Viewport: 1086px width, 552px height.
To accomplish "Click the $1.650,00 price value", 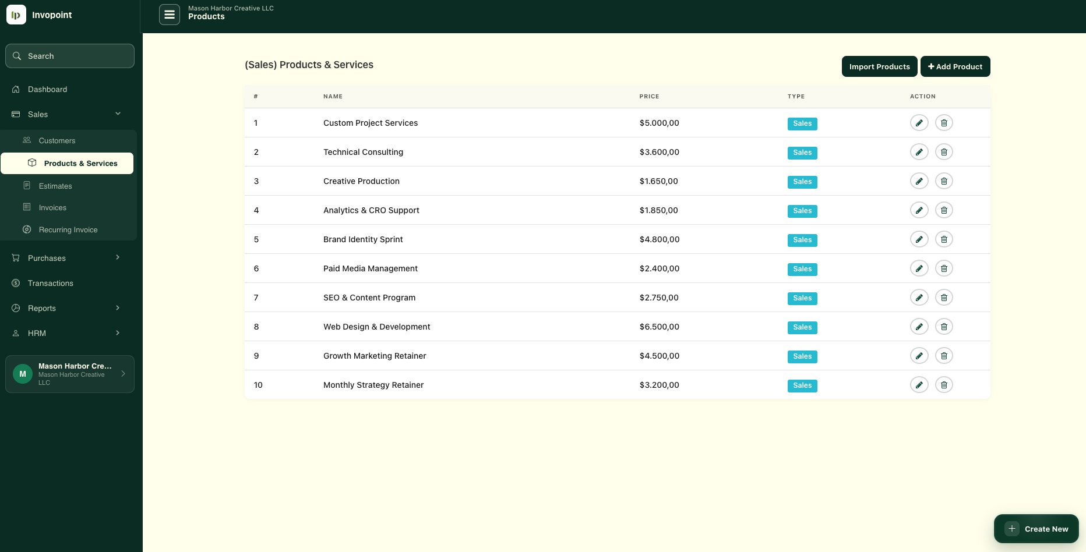I will click(658, 181).
